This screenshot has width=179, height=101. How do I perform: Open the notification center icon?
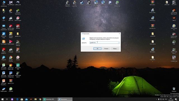tap(176, 99)
